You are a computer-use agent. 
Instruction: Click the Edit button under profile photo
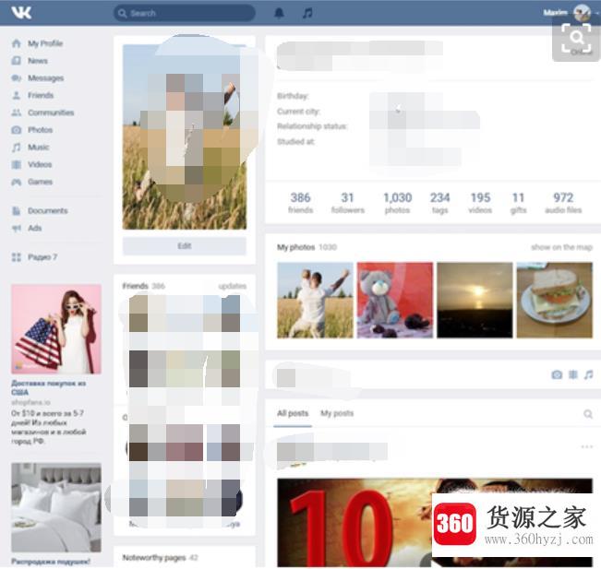(185, 246)
